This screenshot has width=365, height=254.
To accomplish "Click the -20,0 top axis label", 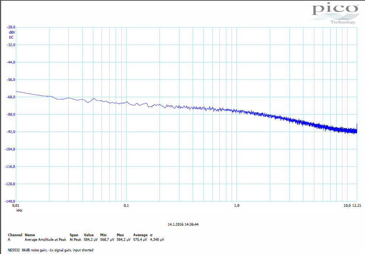I will pos(11,27).
